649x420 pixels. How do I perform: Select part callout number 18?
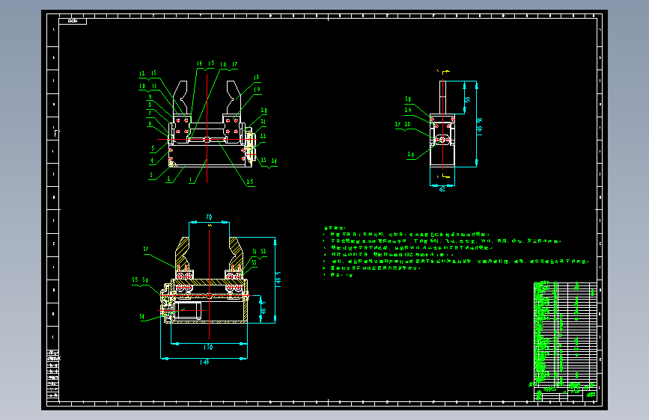tap(256, 77)
